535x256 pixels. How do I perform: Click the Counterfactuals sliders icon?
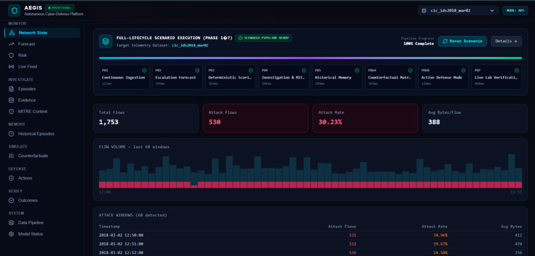pyautogui.click(x=11, y=156)
